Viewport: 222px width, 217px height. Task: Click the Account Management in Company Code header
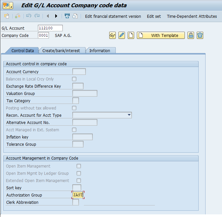tap(42, 158)
